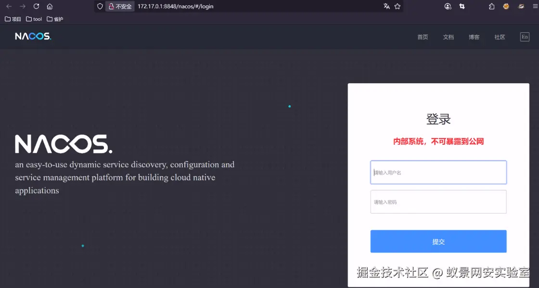Screen dimensions: 539x288
Task: Open the 项目 bookmarks folder
Action: pos(13,19)
